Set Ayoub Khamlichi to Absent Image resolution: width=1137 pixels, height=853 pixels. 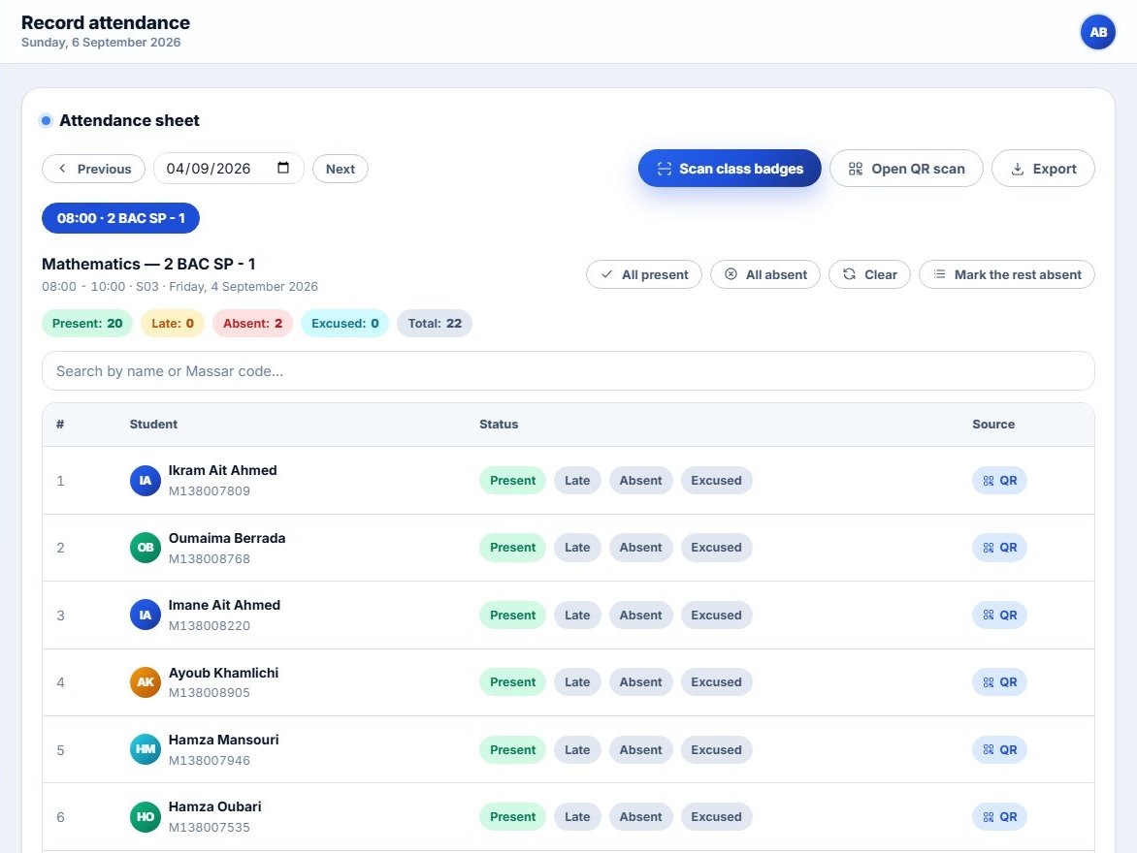[640, 682]
